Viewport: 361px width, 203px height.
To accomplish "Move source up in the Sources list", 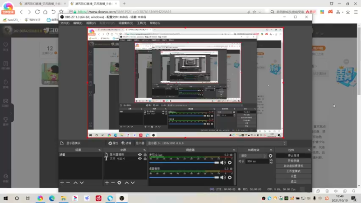I will (127, 183).
